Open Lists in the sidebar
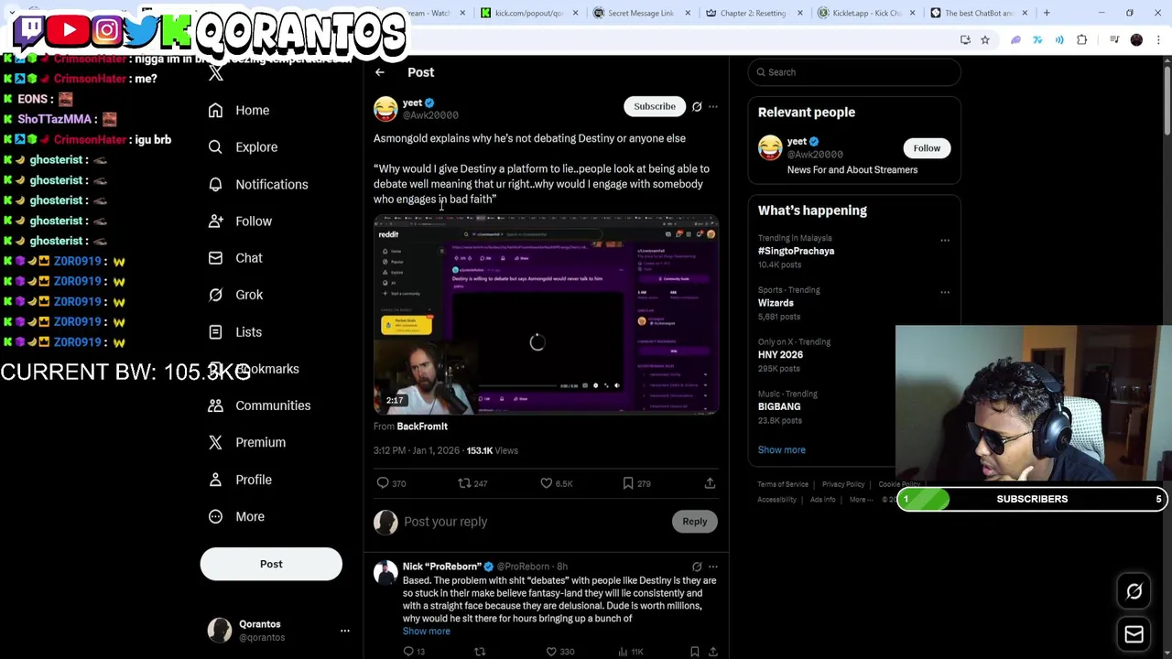The height and width of the screenshot is (659, 1172). point(234,332)
